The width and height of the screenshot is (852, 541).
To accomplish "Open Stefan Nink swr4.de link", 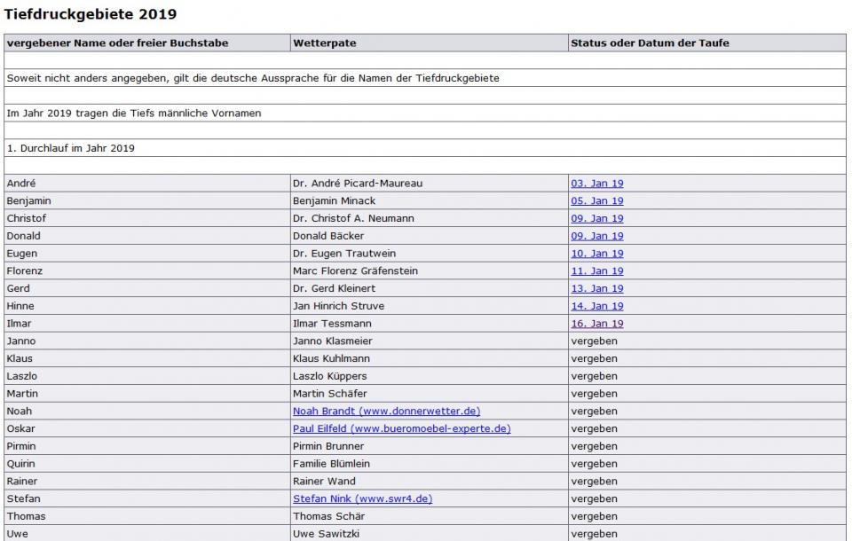I will click(362, 498).
